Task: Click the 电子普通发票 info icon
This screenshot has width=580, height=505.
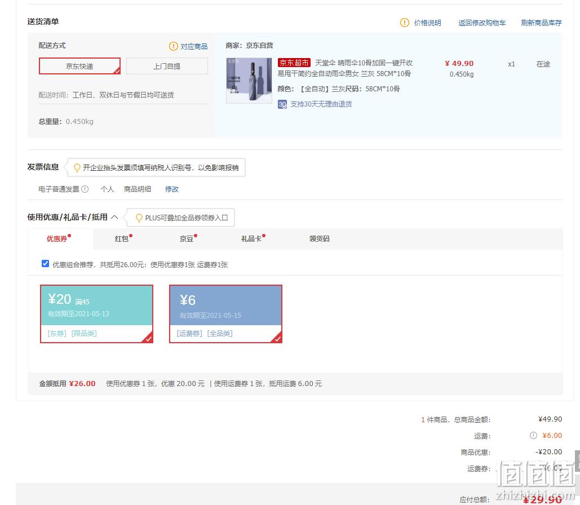Action: 85,189
